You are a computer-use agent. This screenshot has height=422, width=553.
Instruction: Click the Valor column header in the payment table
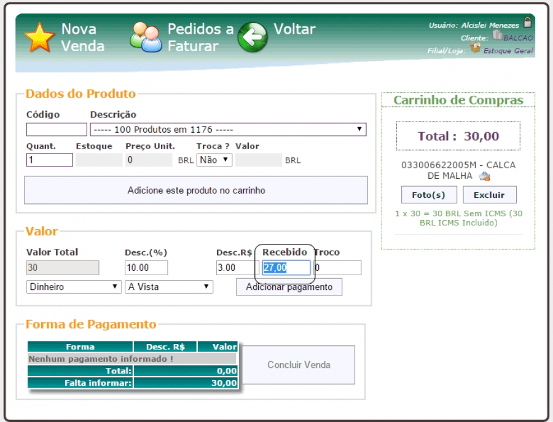click(x=218, y=347)
